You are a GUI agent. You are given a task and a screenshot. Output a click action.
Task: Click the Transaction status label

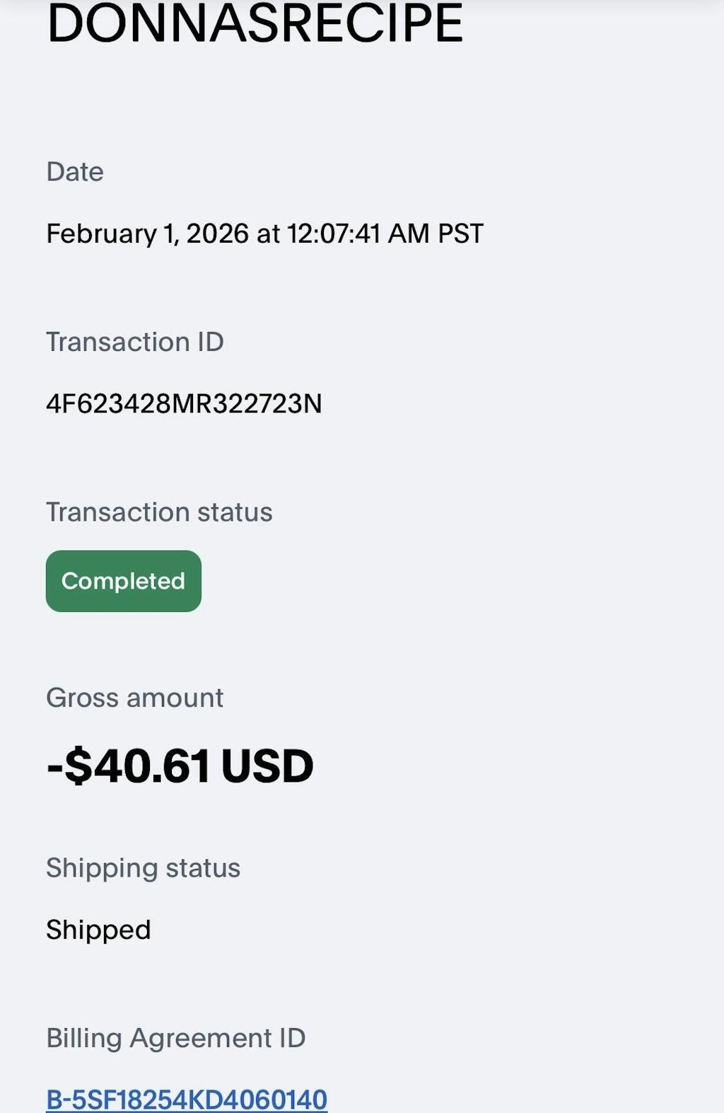[x=159, y=512]
